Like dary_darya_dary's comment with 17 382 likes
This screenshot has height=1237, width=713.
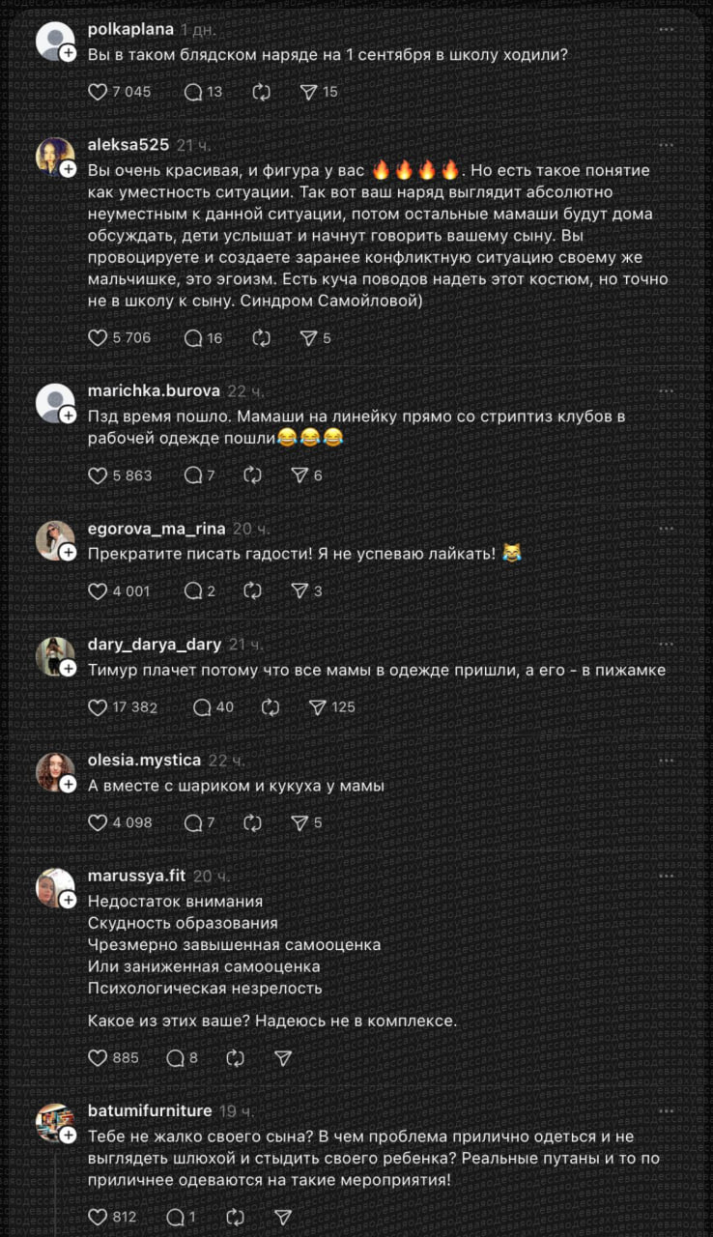click(x=98, y=707)
